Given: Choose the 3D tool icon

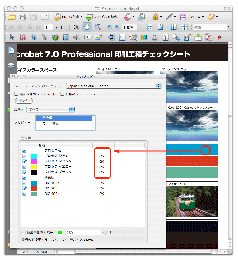Looking at the screenshot, I should 55,37.
